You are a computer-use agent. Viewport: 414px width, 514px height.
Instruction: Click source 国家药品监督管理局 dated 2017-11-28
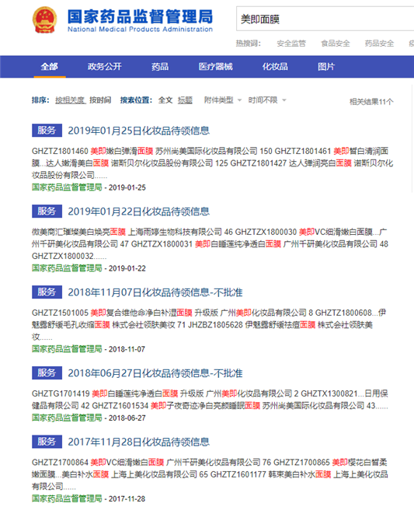click(67, 499)
